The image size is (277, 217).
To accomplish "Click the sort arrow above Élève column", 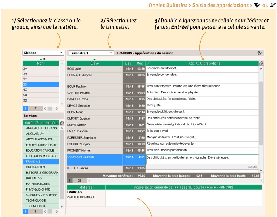I will [95, 59].
